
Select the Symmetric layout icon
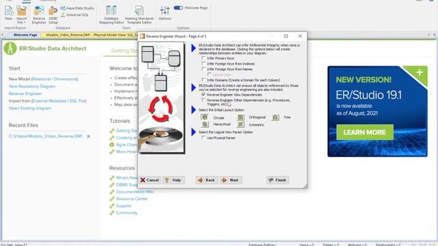240,124
